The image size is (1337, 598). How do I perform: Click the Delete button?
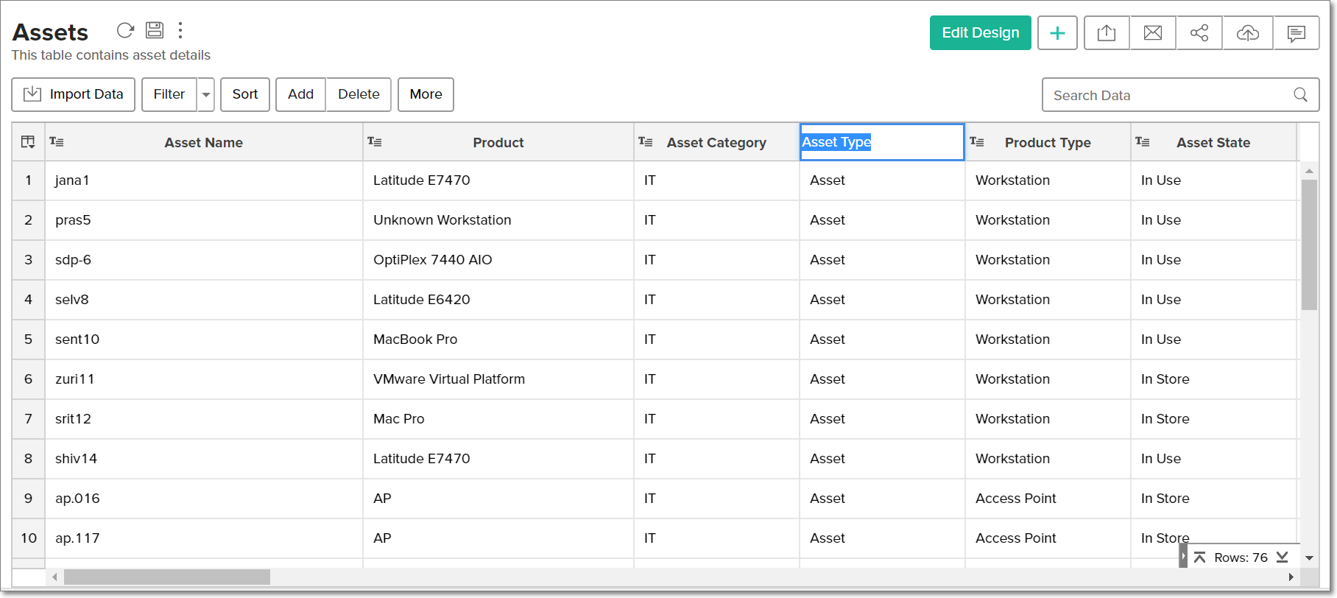[359, 94]
